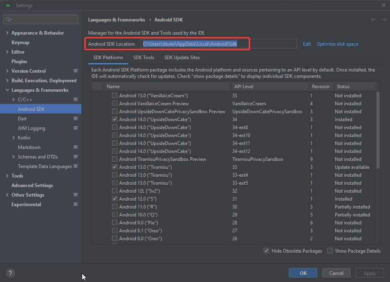This screenshot has width=390, height=282.
Task: Expand the Appearance & Behavior section
Action: click(x=7, y=33)
